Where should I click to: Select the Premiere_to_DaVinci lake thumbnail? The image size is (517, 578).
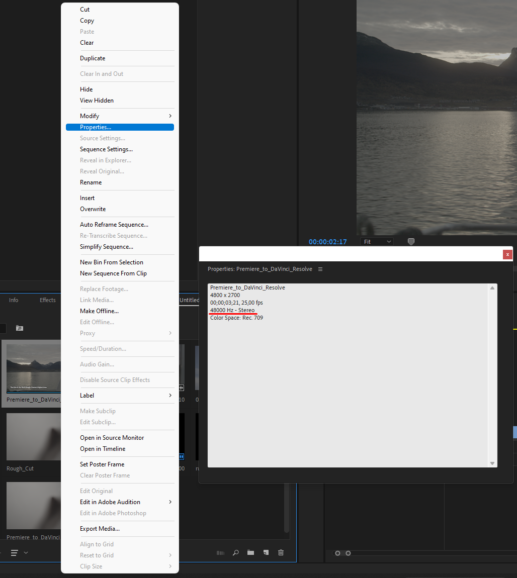pos(34,368)
